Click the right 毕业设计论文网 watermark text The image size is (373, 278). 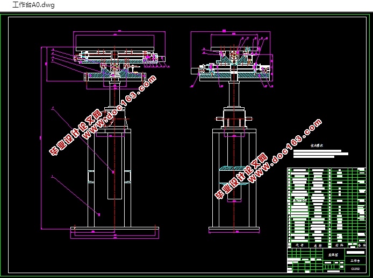[x=241, y=176]
